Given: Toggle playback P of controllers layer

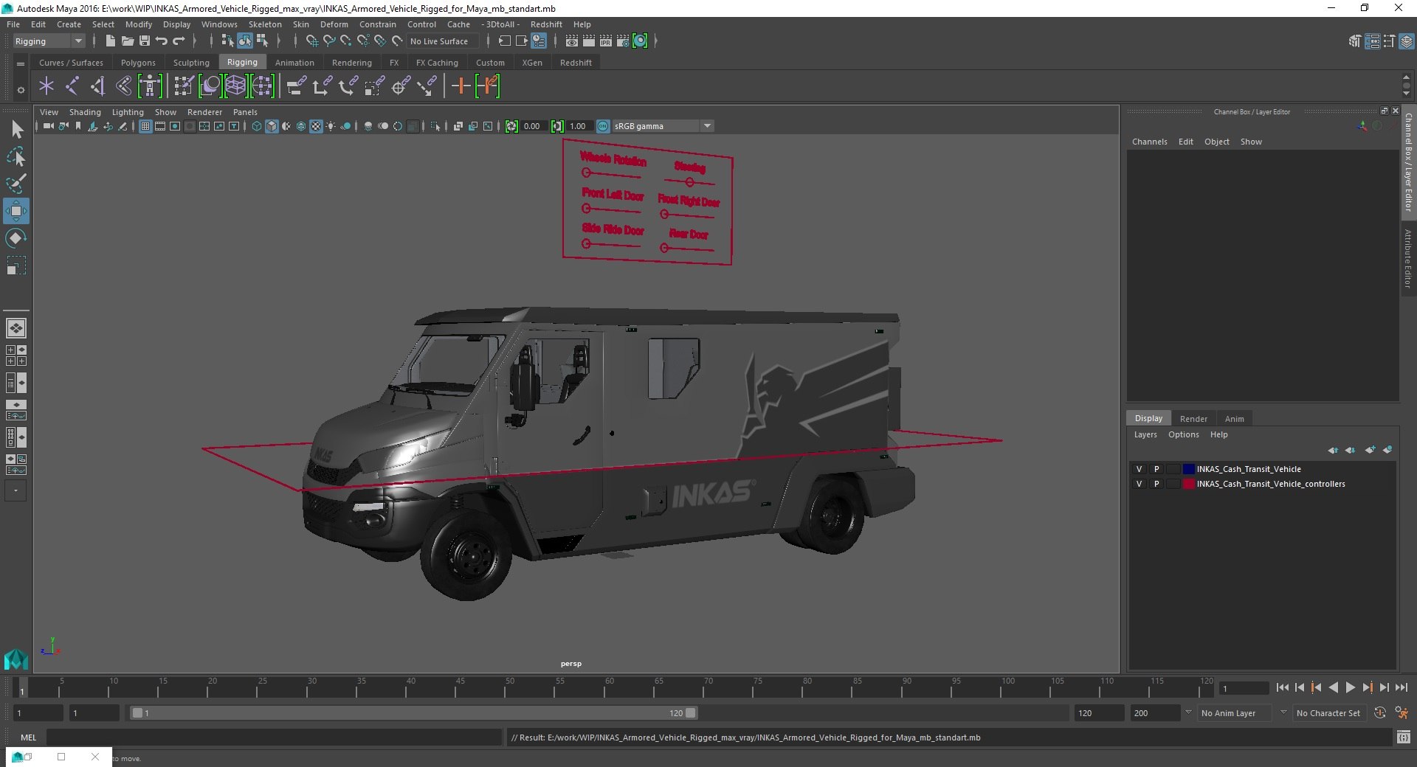Looking at the screenshot, I should pyautogui.click(x=1156, y=484).
